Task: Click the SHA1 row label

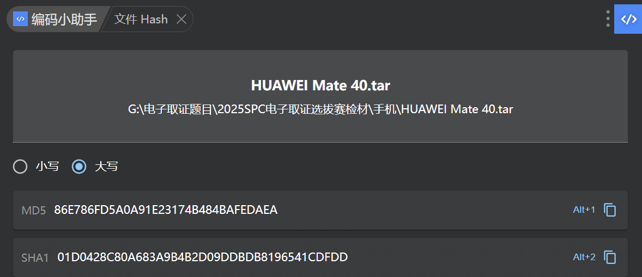Action: (35, 258)
